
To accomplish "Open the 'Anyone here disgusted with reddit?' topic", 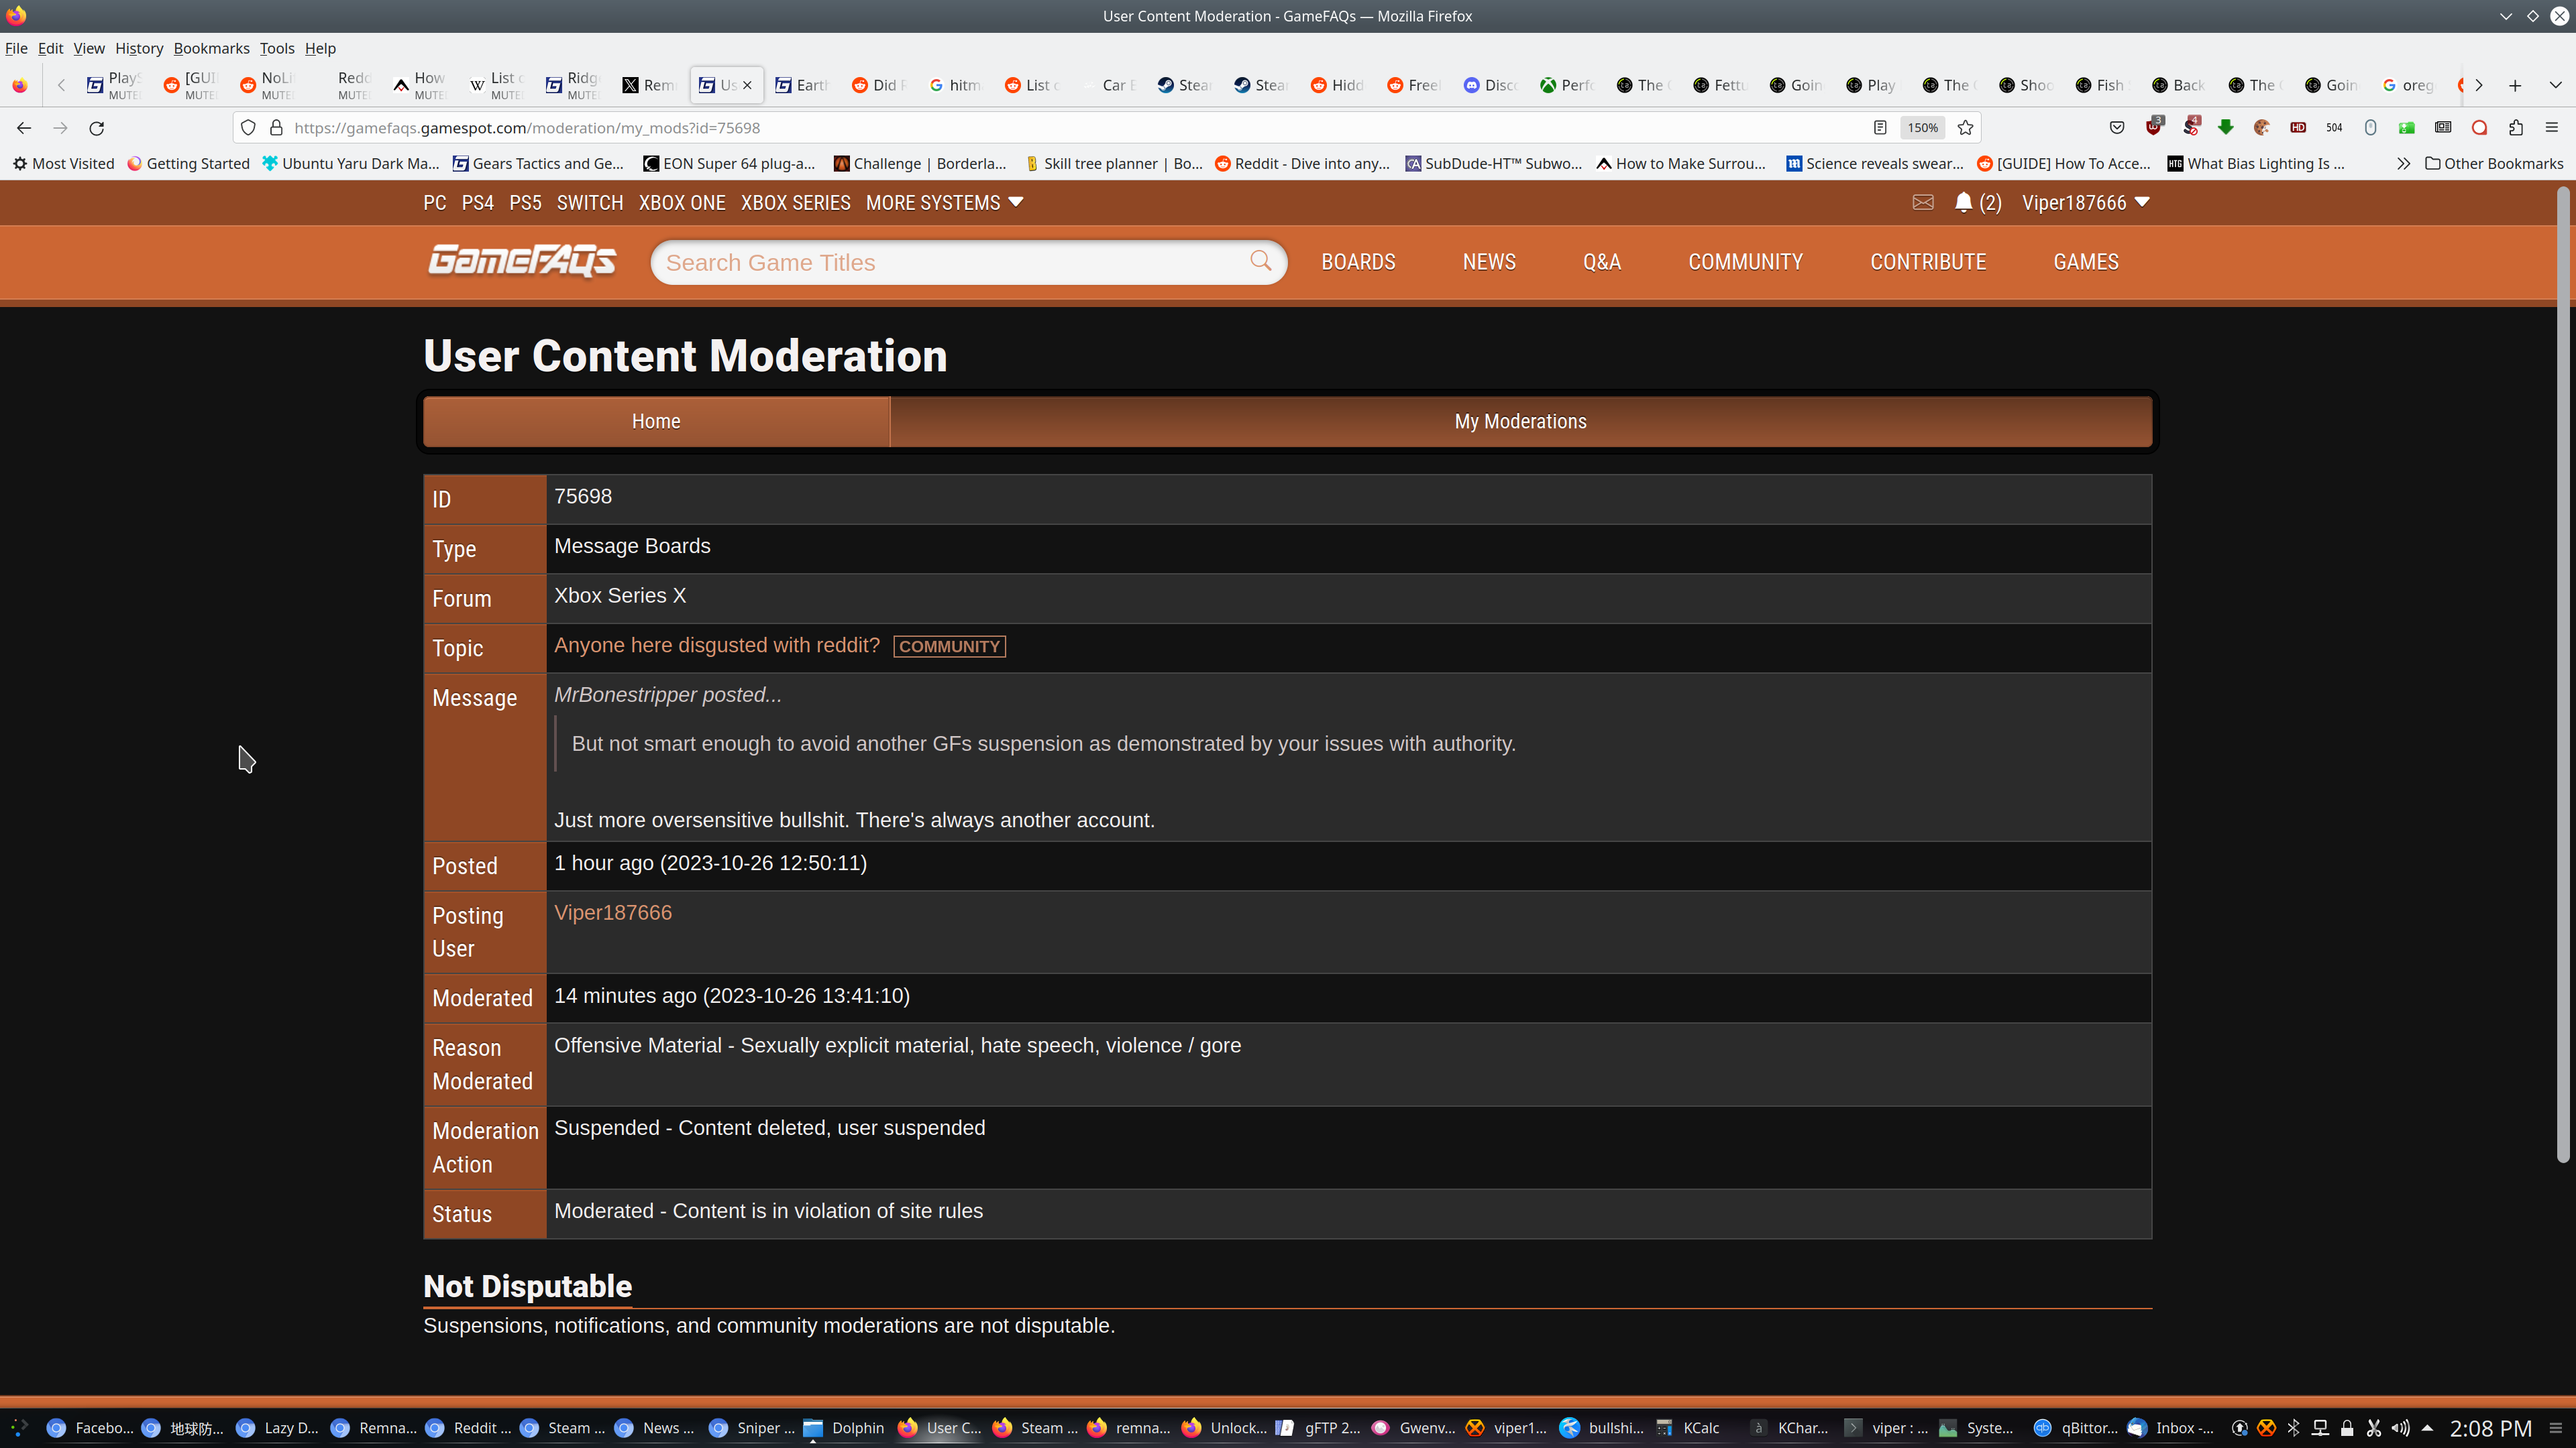I will click(x=716, y=646).
